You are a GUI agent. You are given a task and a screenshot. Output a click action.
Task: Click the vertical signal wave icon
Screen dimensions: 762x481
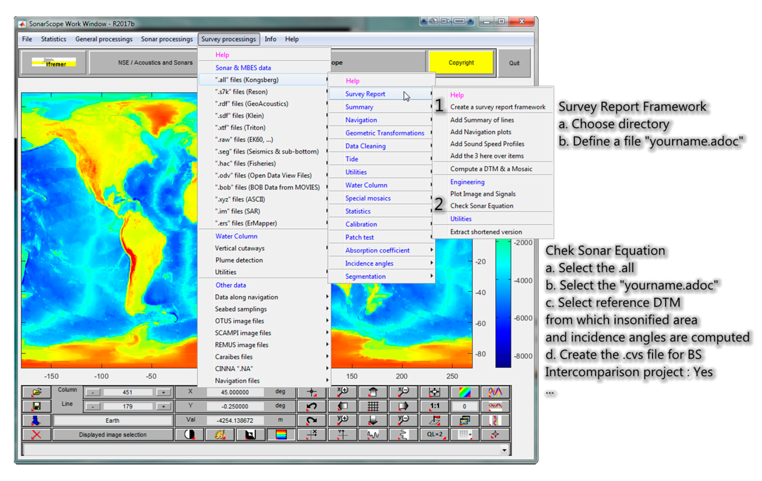403,435
